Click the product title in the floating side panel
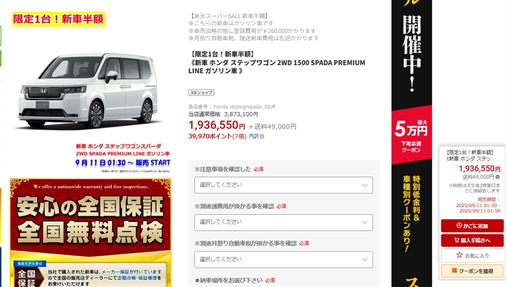Image resolution: width=506 pixels, height=287 pixels. pos(471,155)
